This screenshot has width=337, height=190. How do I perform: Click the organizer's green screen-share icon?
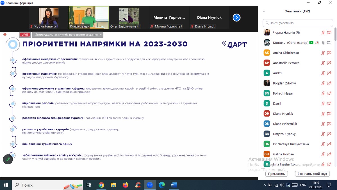(311, 43)
